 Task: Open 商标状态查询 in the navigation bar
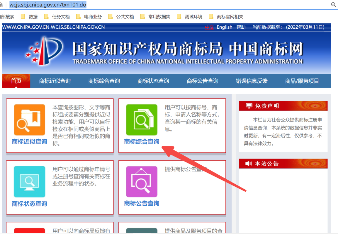click(x=153, y=81)
